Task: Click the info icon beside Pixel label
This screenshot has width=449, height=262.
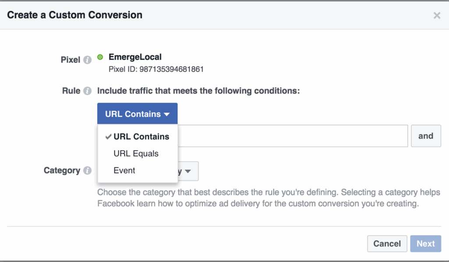Action: coord(87,60)
